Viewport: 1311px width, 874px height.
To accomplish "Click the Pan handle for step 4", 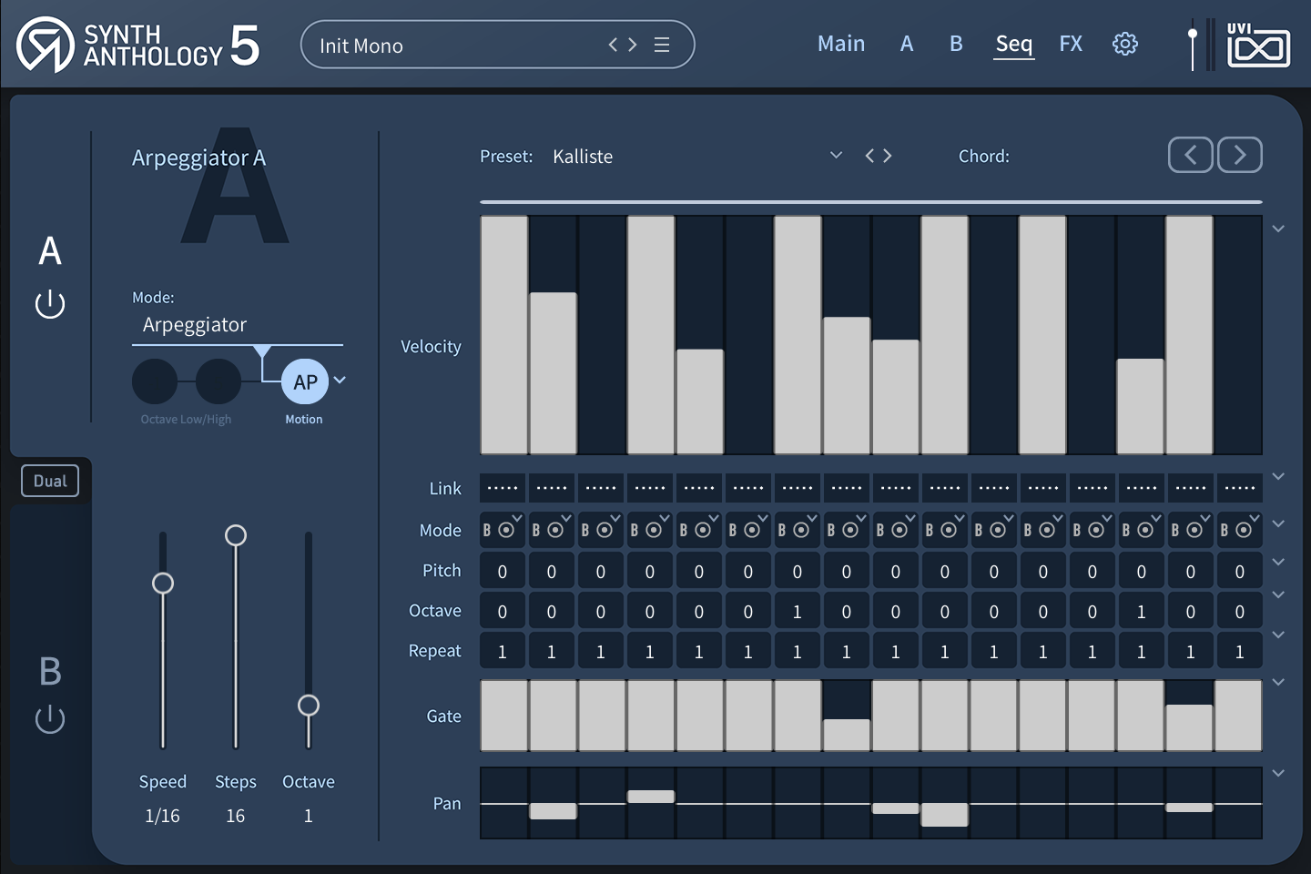I will click(x=651, y=797).
